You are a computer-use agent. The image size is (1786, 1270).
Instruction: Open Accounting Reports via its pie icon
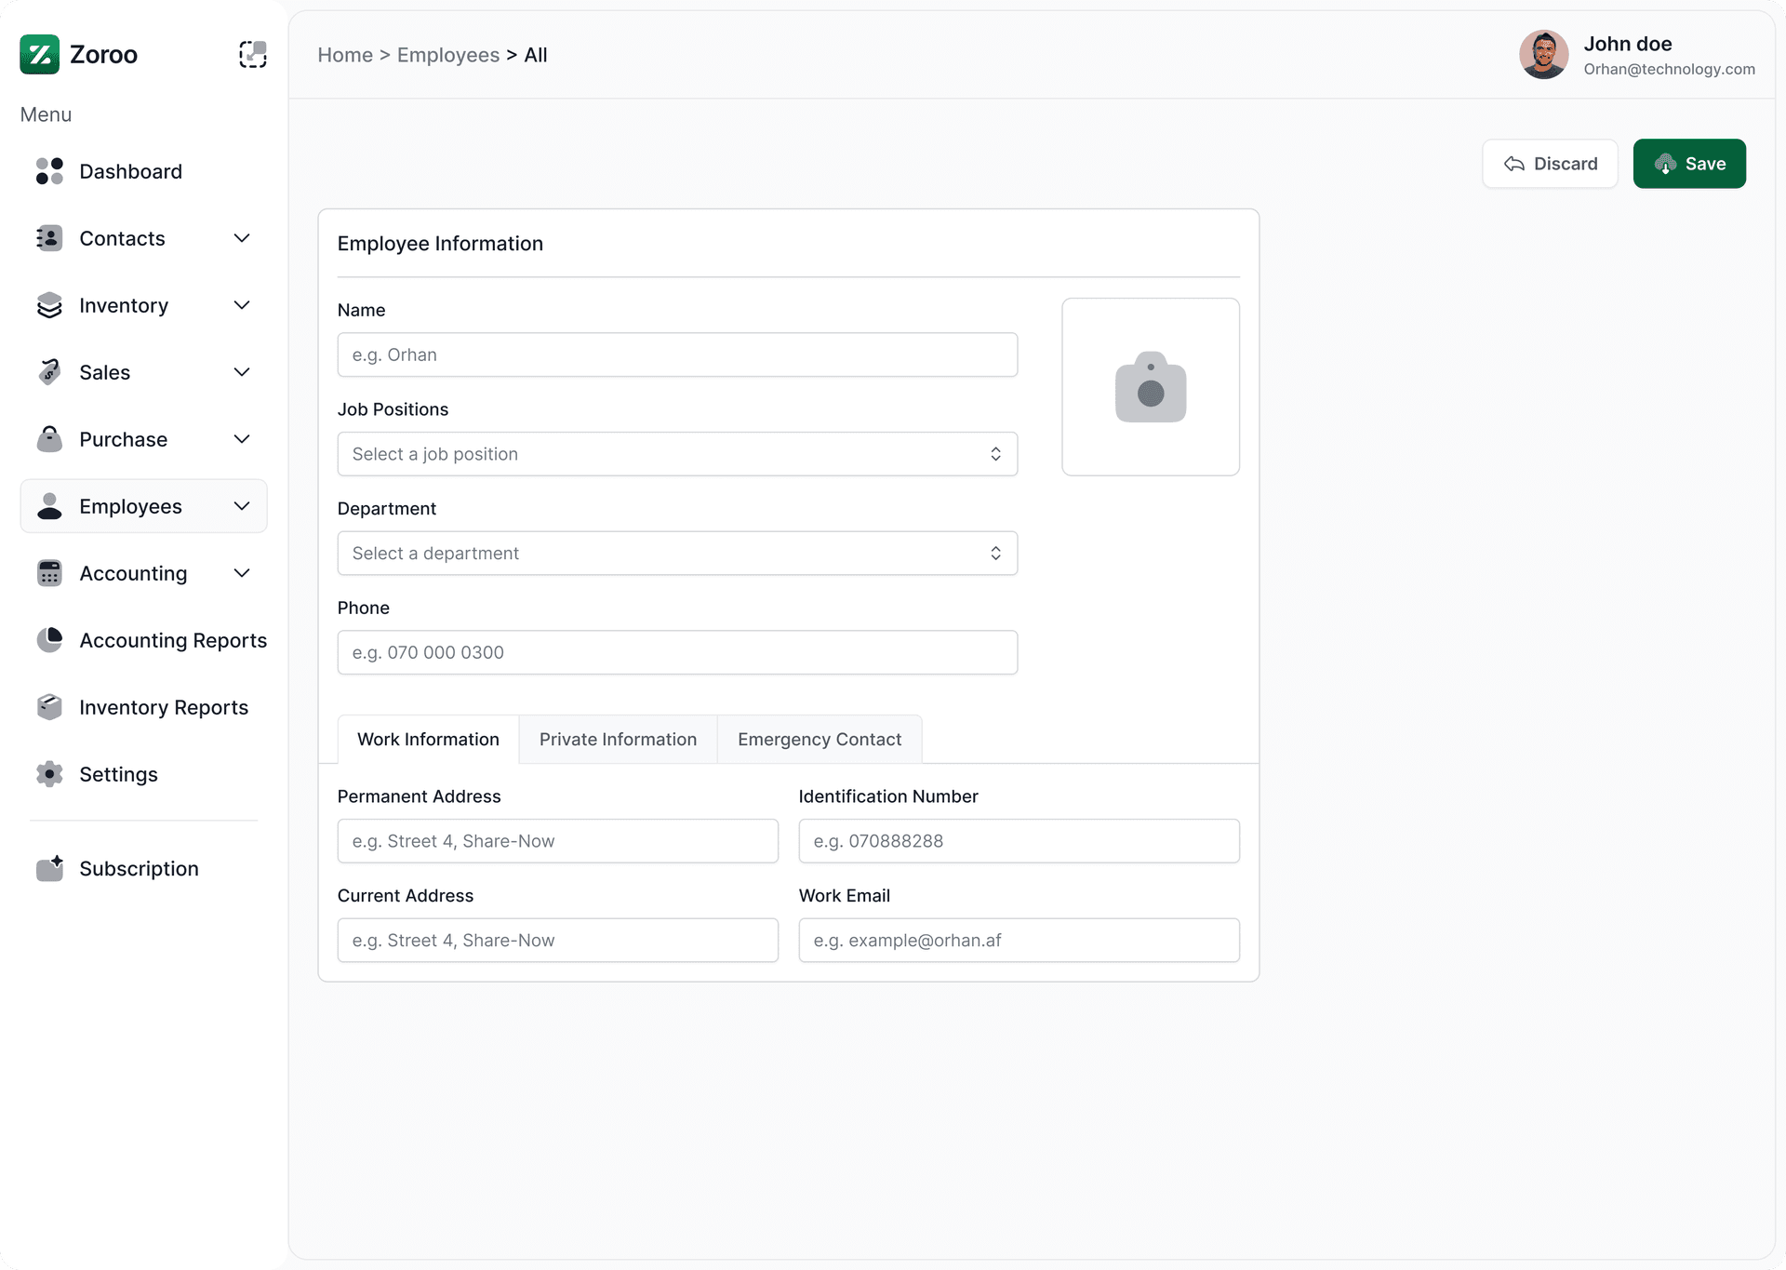coord(49,640)
